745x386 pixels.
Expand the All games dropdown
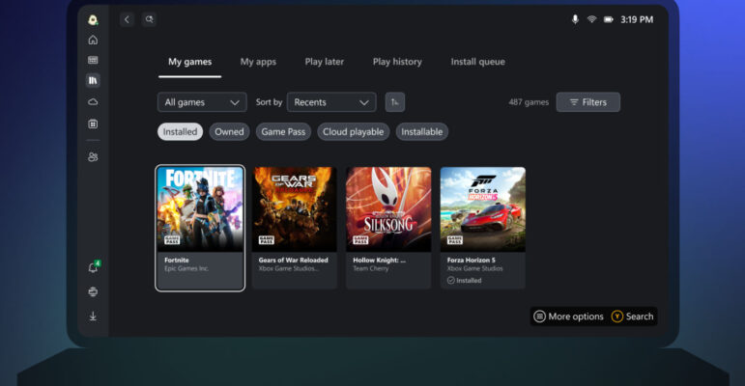(202, 102)
